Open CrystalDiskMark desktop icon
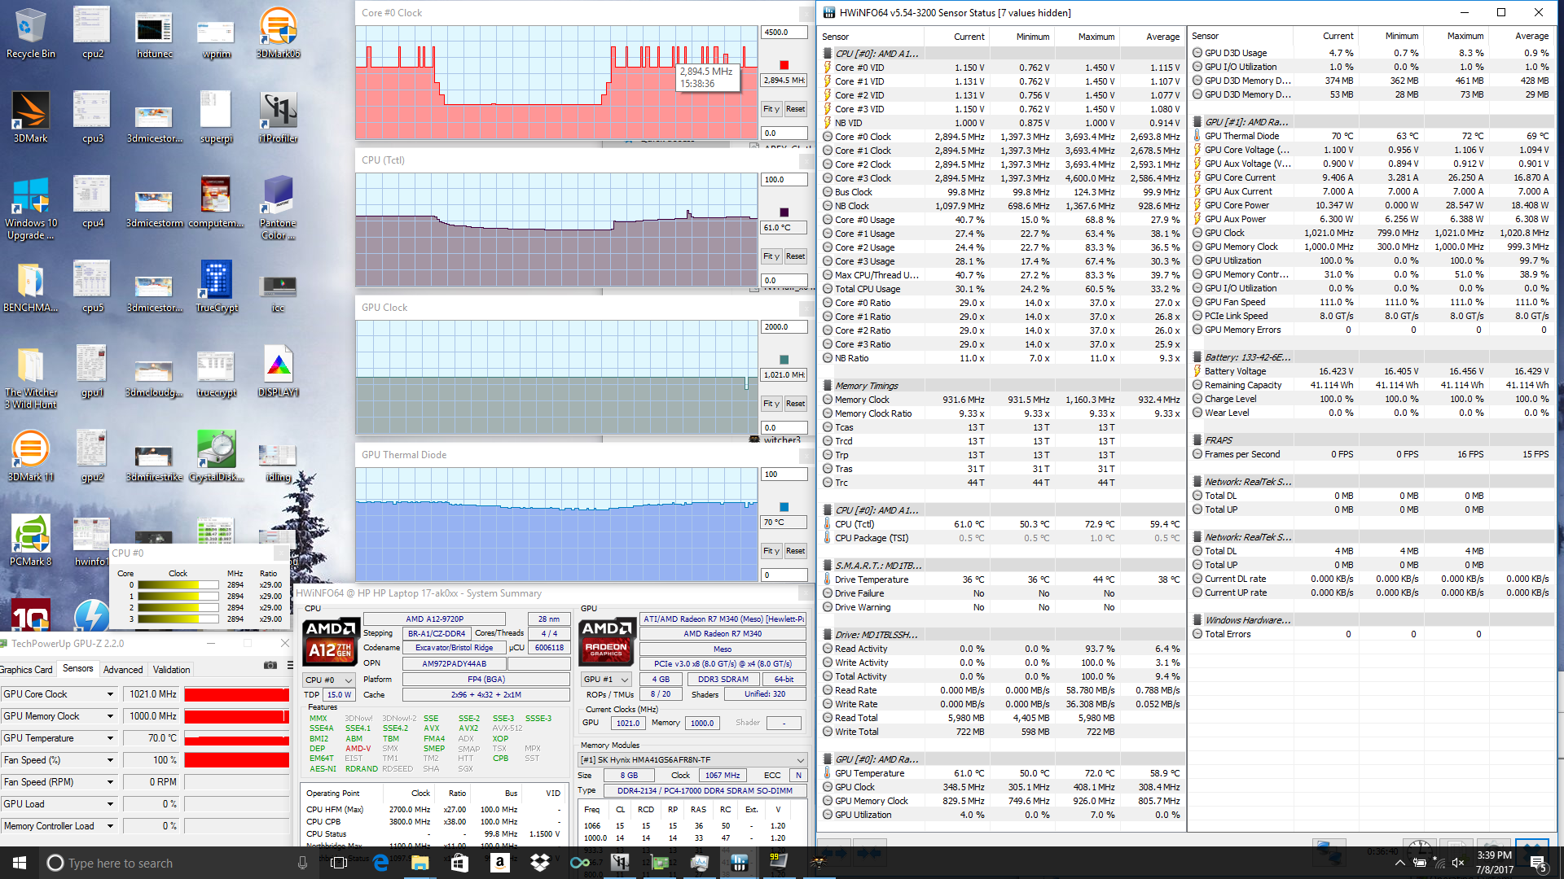Image resolution: width=1564 pixels, height=879 pixels. click(x=216, y=456)
